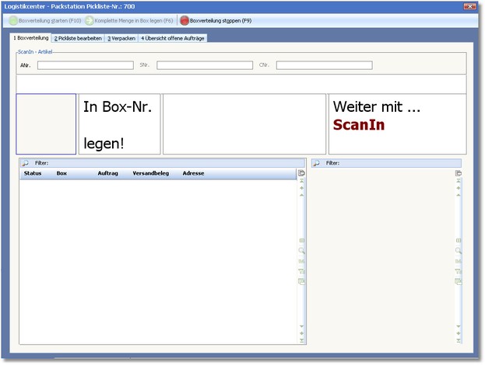The width and height of the screenshot is (485, 365).
Task: Jump to last record in right grid
Action: coord(459,342)
